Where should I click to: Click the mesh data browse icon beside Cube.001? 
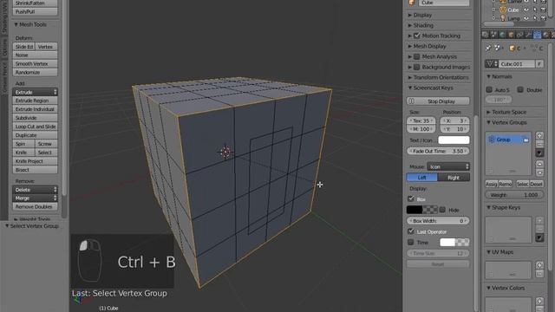click(492, 64)
